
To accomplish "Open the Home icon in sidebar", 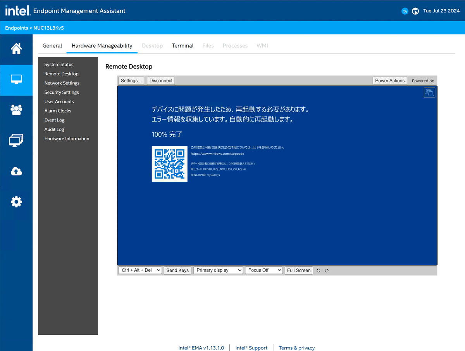I will click(16, 49).
